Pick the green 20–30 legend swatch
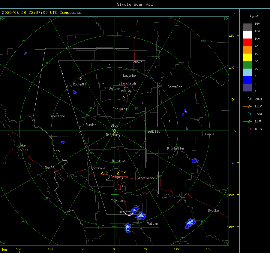 coord(247,65)
